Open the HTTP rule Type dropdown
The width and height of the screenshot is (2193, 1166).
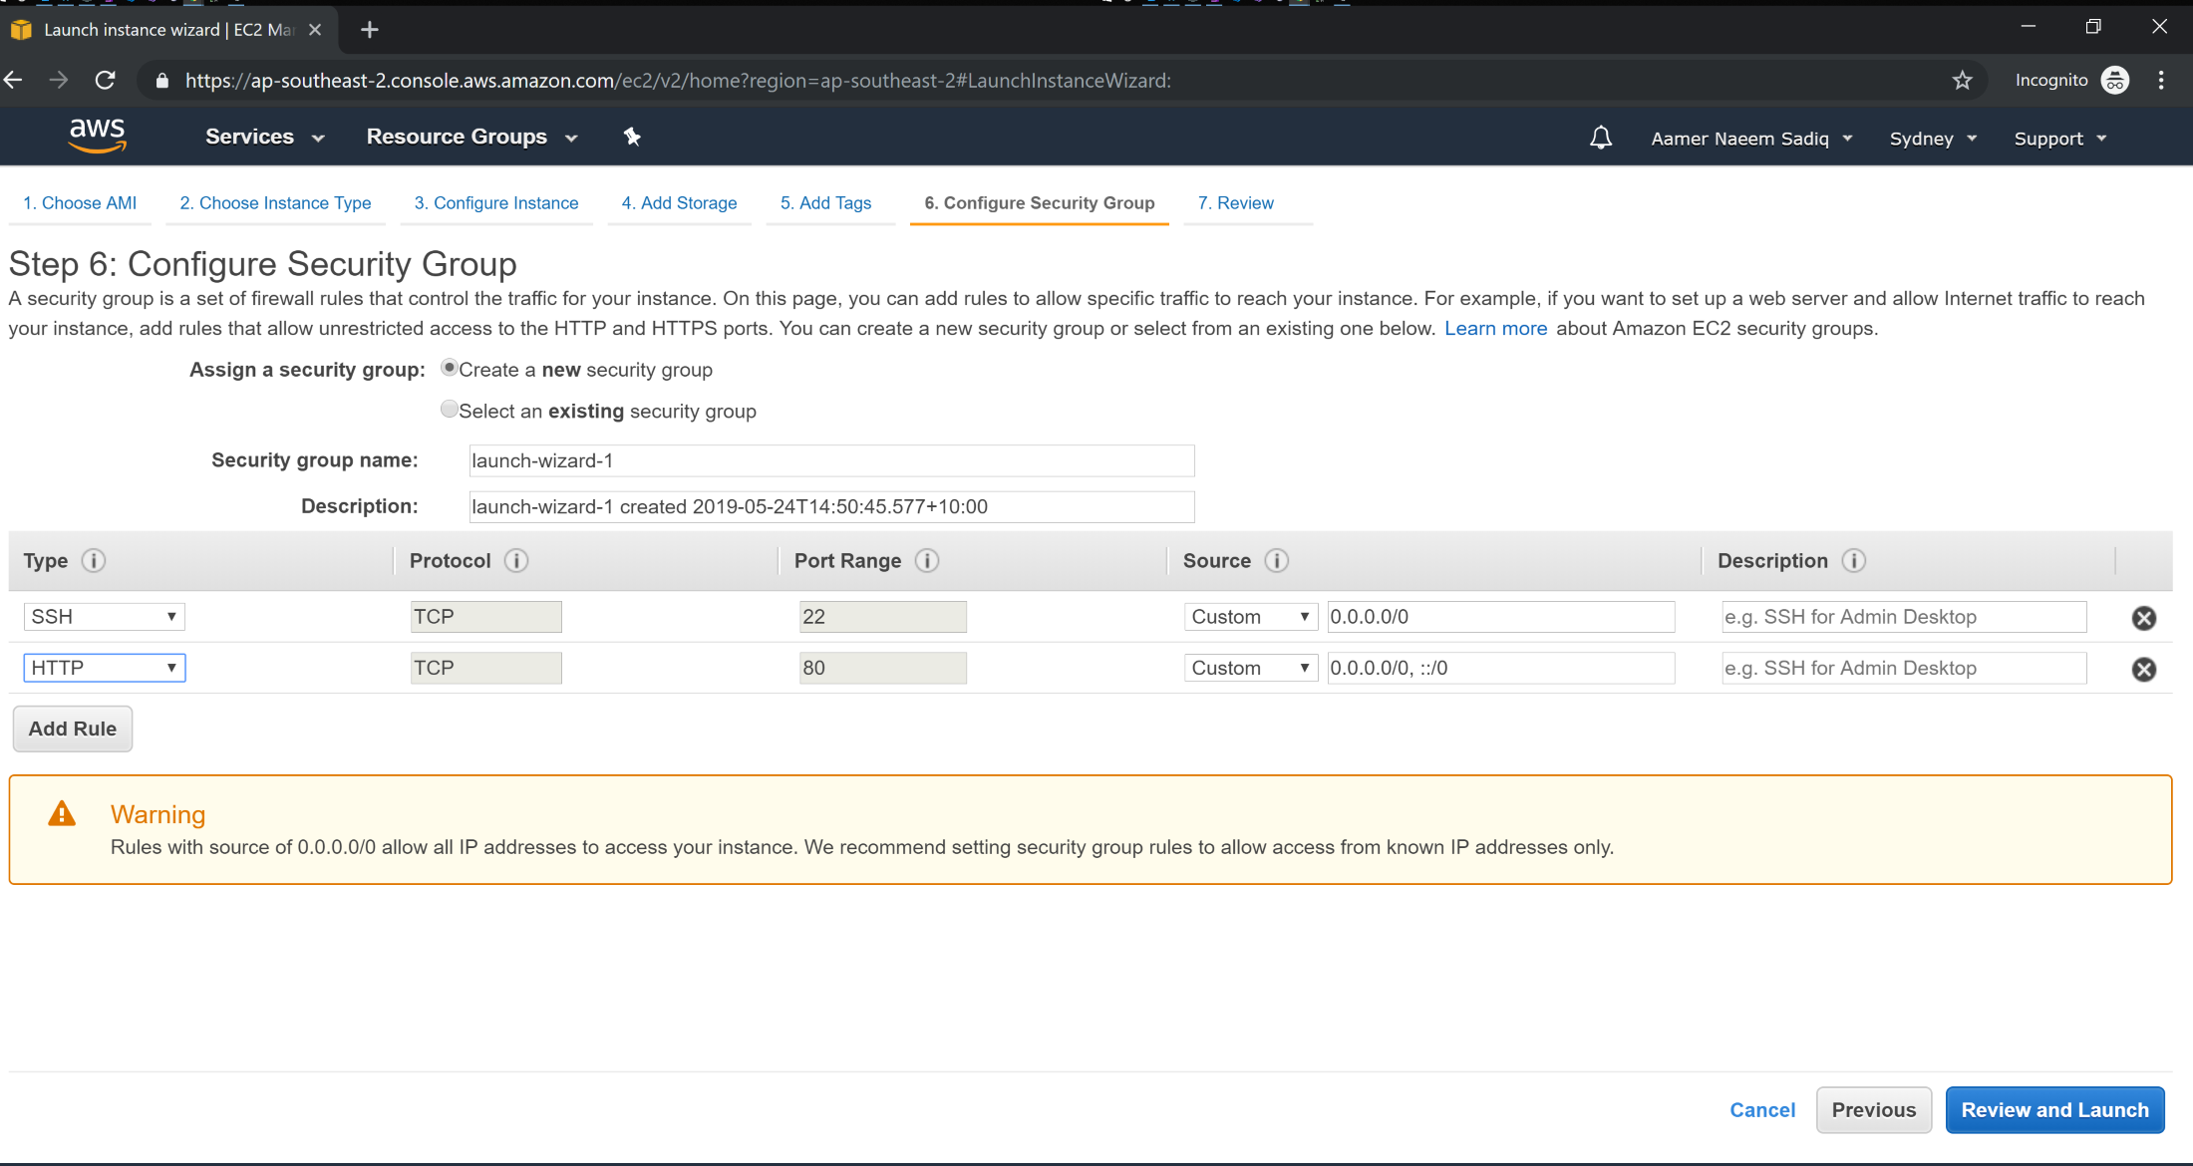click(104, 668)
